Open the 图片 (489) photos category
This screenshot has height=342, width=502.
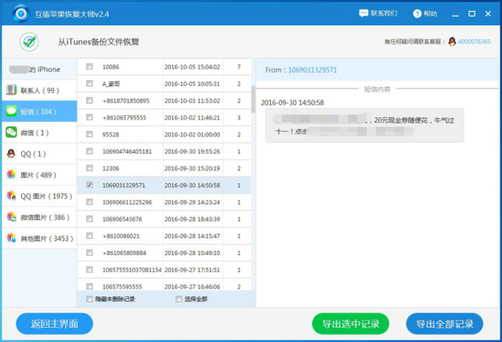pos(38,175)
